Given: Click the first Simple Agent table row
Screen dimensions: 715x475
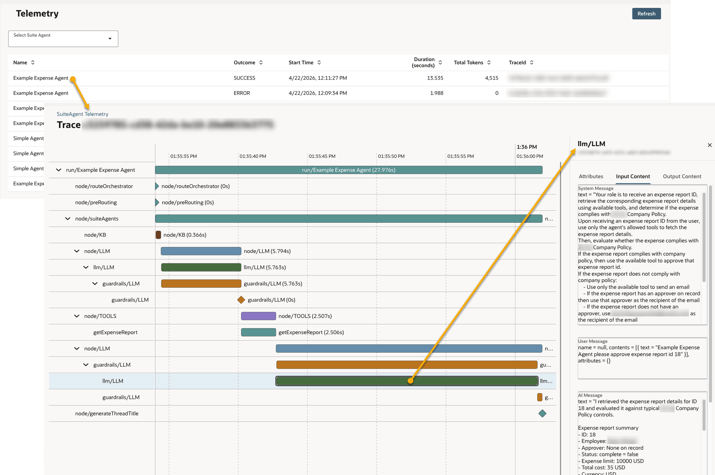Looking at the screenshot, I should pos(26,139).
